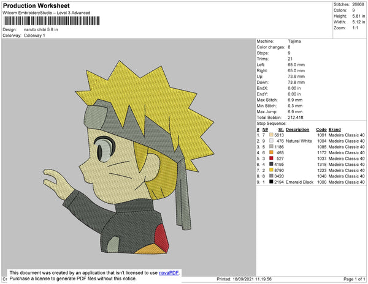Click stitch count '5613' in stop 1
Image resolution: width=368 pixels, height=284 pixels.
(279, 135)
